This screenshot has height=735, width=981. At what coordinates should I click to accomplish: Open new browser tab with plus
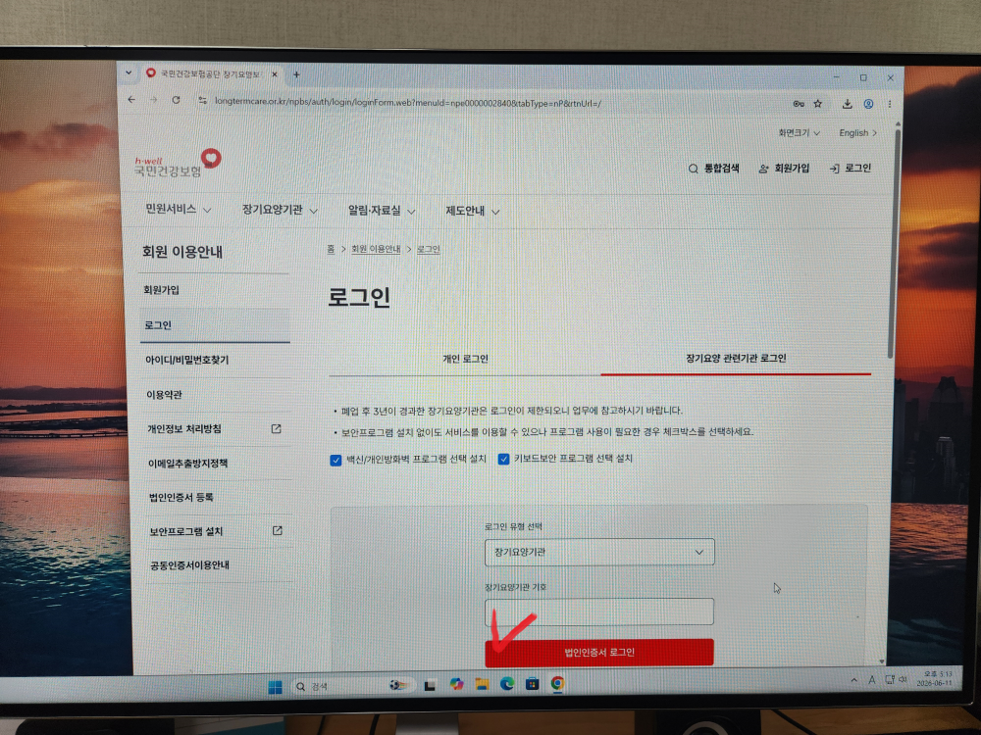[296, 74]
